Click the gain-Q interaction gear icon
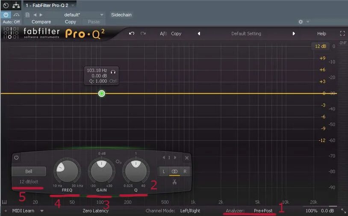 pos(118,162)
